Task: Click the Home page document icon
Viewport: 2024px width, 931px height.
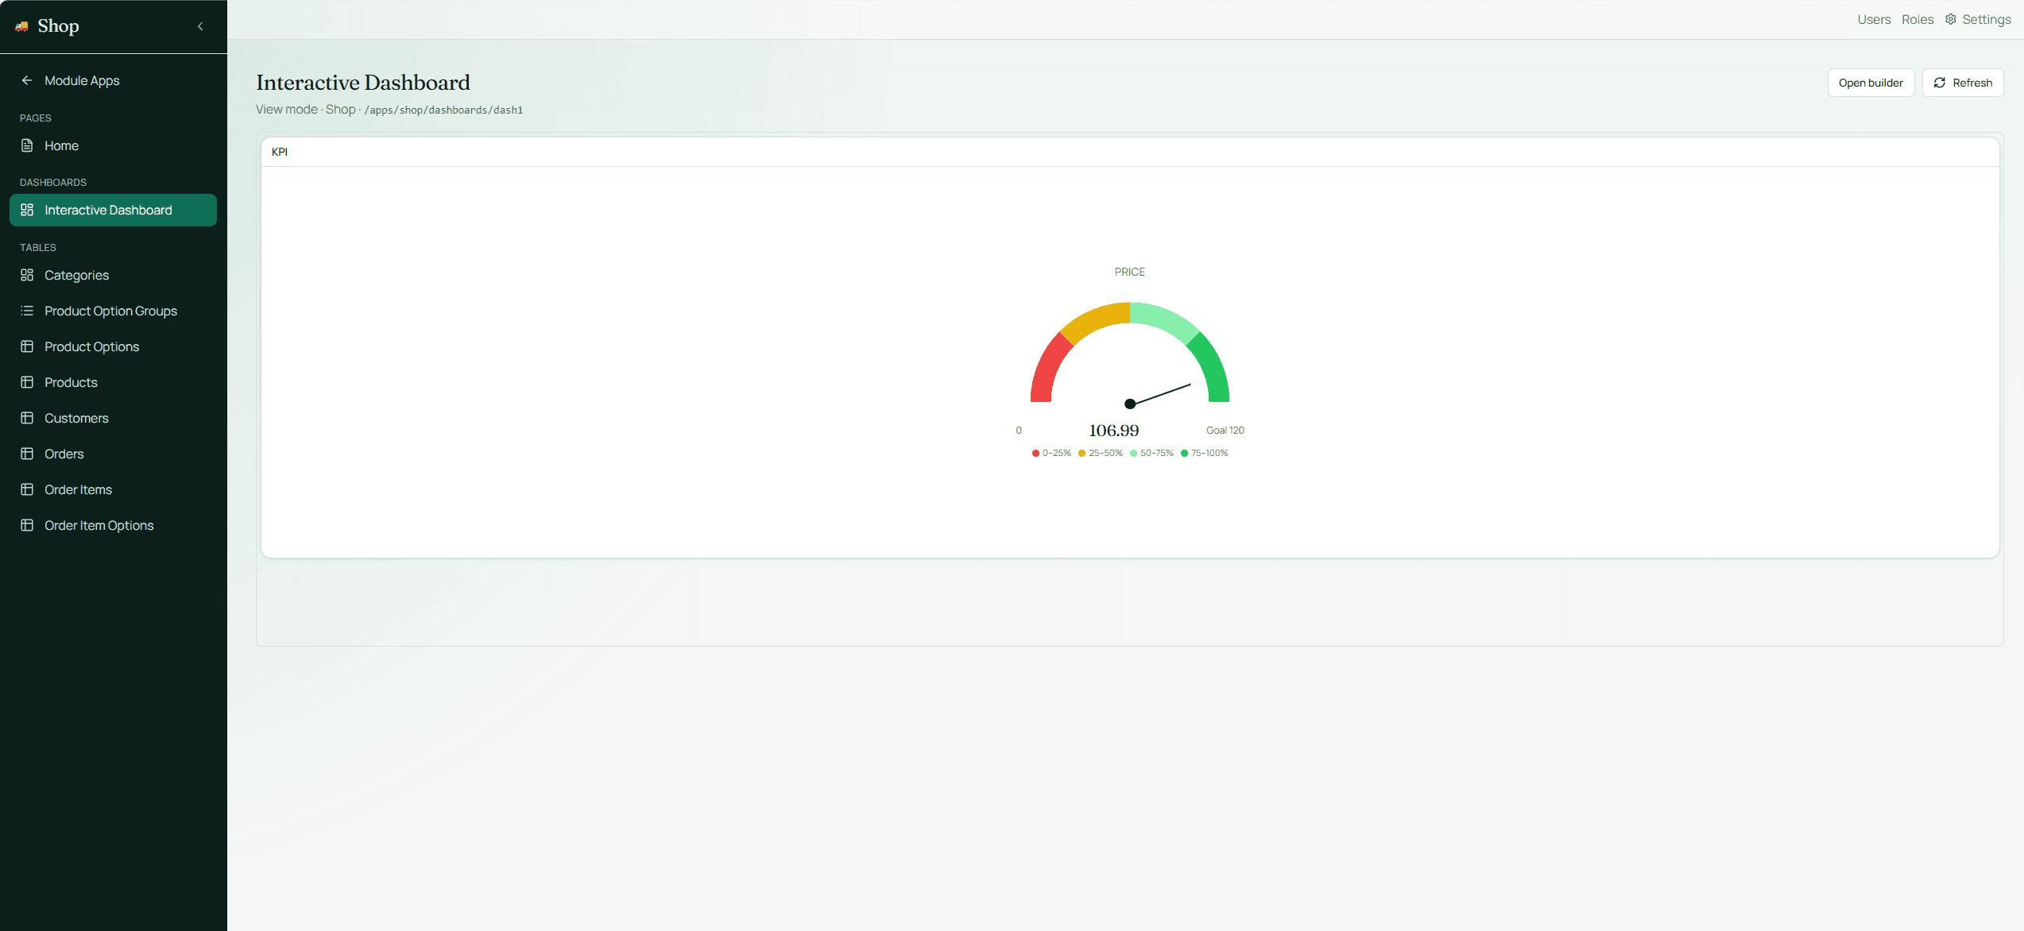Action: [x=27, y=145]
